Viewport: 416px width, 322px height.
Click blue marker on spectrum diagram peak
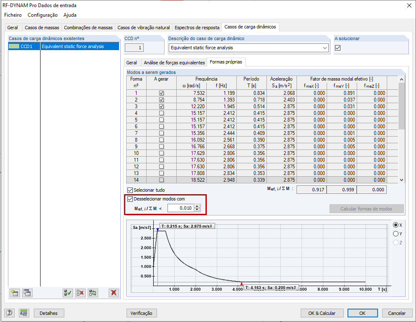pyautogui.click(x=157, y=229)
